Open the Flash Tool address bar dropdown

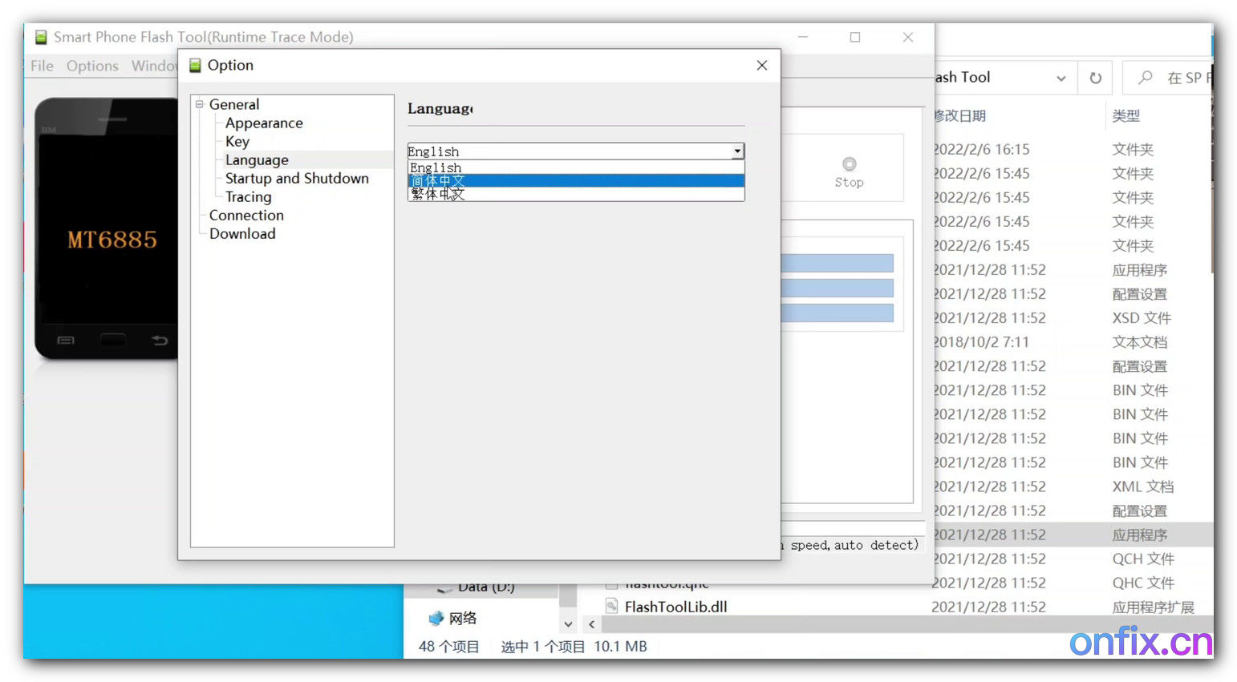pyautogui.click(x=1061, y=77)
